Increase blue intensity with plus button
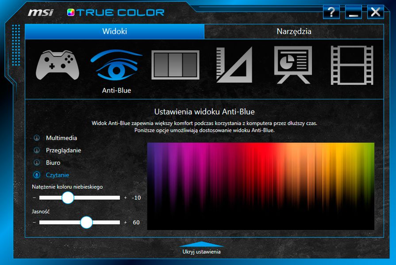396x265 pixels. pyautogui.click(x=126, y=198)
